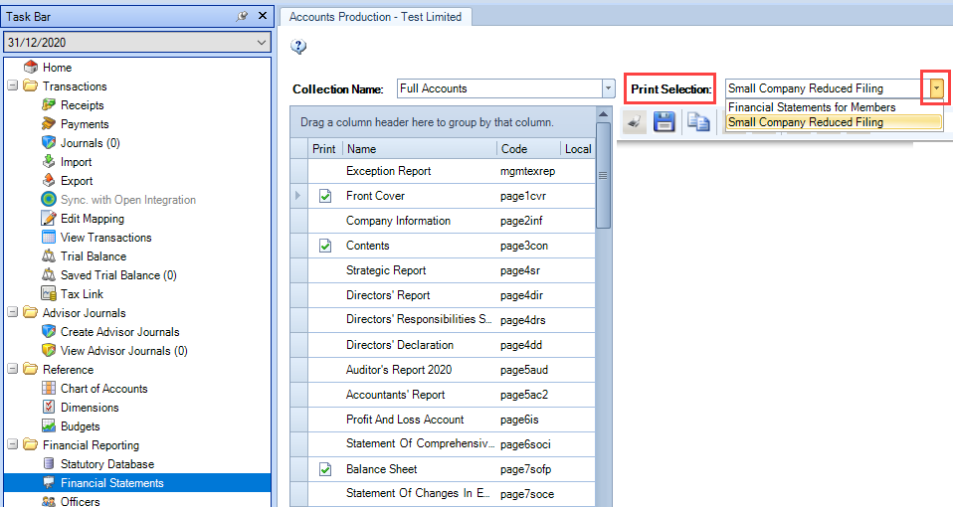
Task: Click the Collection Name field Full Accounts
Action: pyautogui.click(x=499, y=88)
